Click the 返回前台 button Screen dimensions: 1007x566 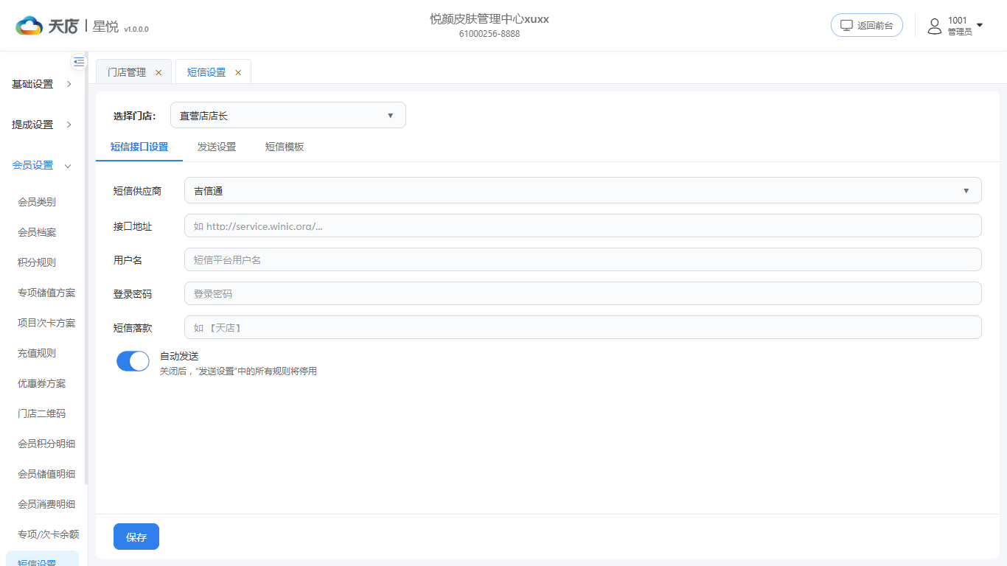pos(867,25)
